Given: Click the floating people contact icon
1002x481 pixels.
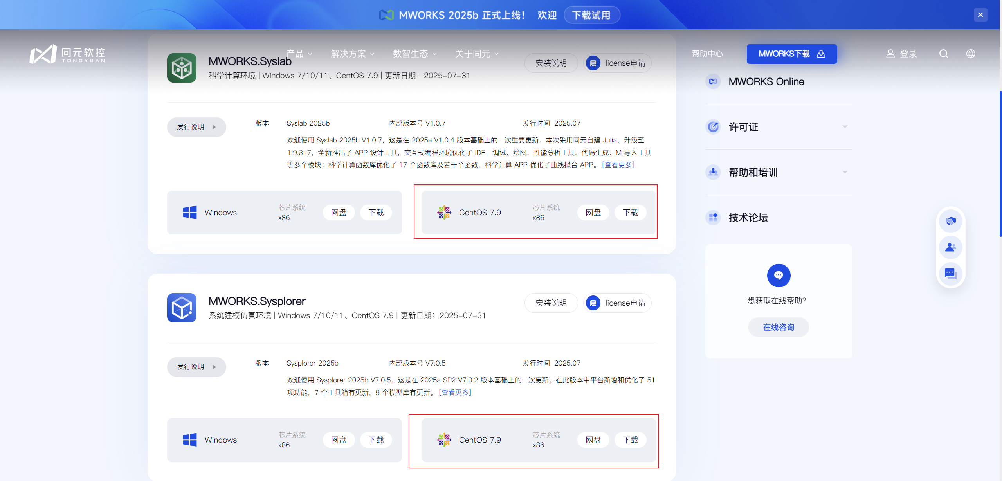Looking at the screenshot, I should point(951,247).
